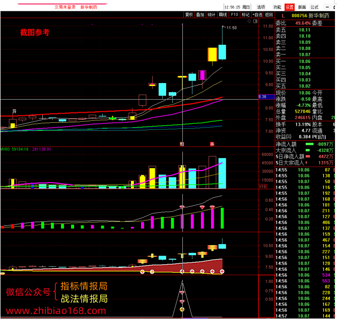Click the 5日净流入额 4472万 row
Viewport: 337px width, 319px height.
pos(304,156)
